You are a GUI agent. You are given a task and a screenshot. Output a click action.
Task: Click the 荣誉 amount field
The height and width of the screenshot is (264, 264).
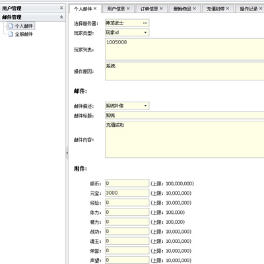click(x=127, y=251)
